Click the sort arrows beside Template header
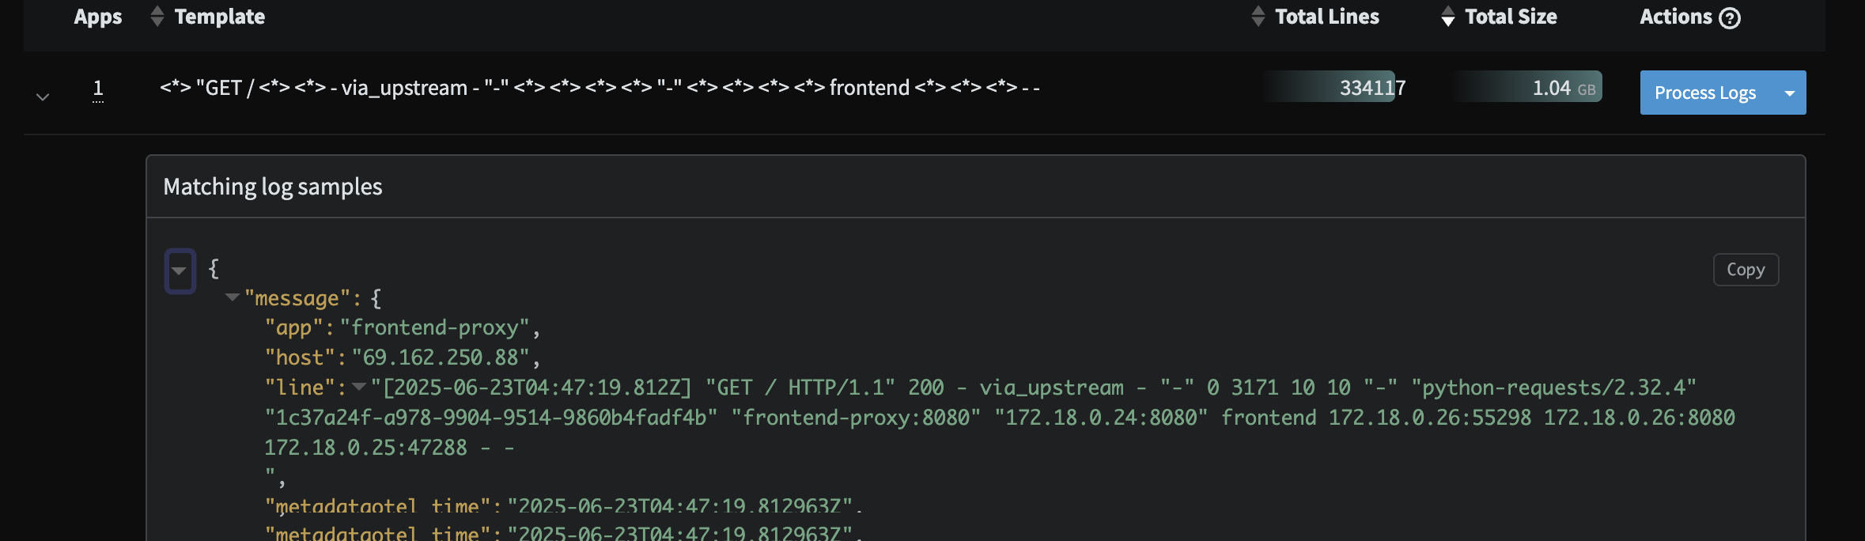Viewport: 1865px width, 541px height. 157,16
